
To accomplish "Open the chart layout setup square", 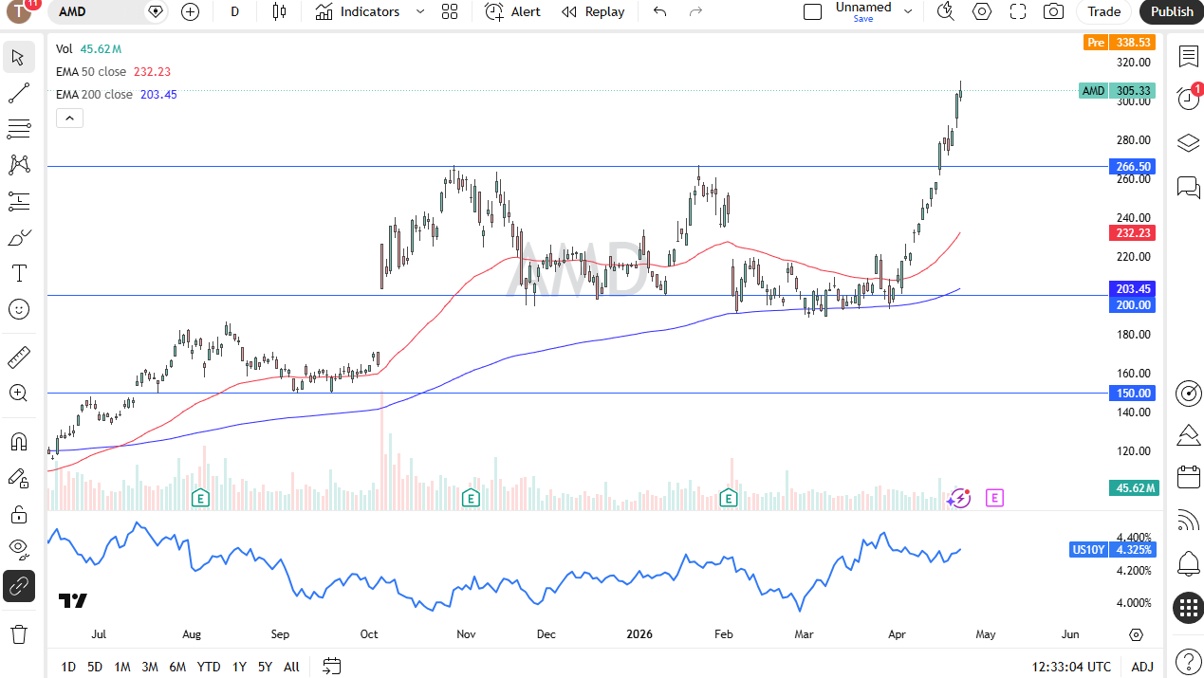I will click(812, 11).
